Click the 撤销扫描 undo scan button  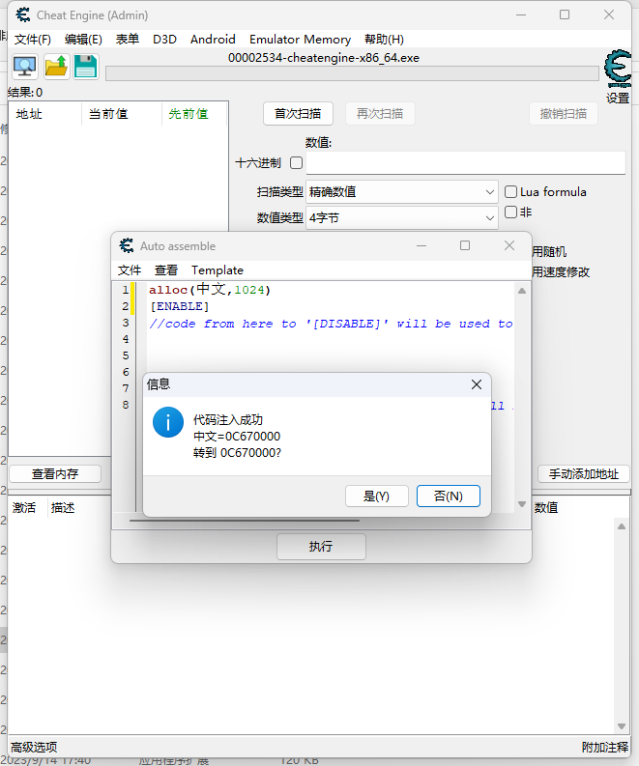point(564,114)
